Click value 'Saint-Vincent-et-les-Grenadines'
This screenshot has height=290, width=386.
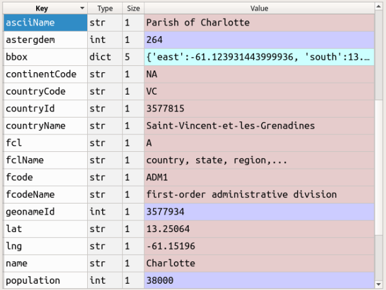259,126
